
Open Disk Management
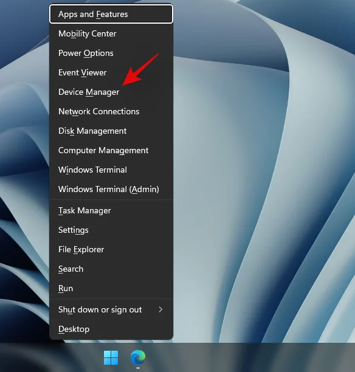click(111, 131)
